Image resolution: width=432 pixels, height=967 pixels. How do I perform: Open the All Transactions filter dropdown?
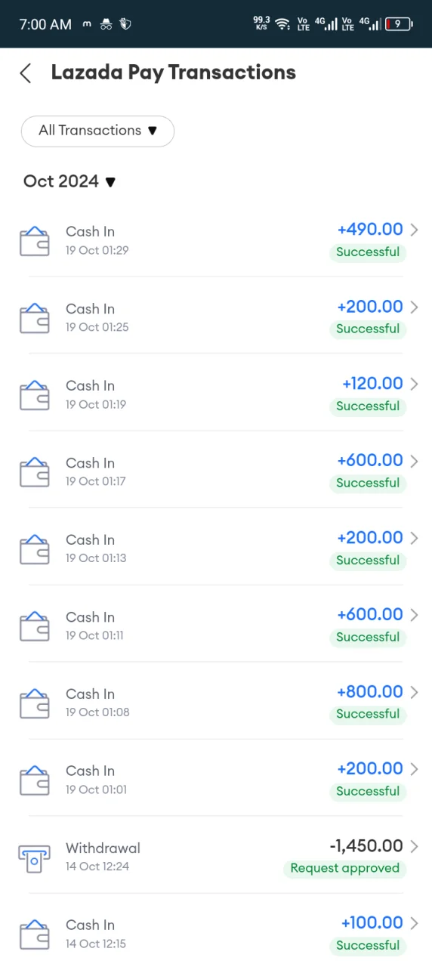97,131
